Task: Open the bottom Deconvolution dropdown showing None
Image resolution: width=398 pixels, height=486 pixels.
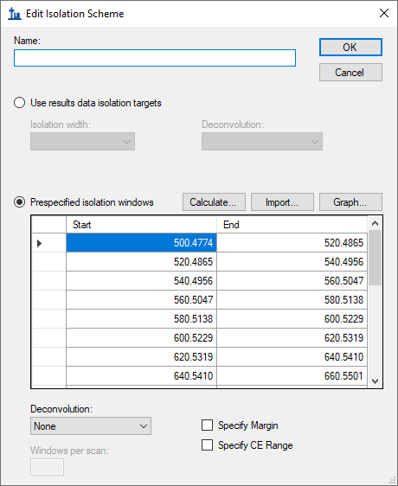Action: click(x=91, y=425)
